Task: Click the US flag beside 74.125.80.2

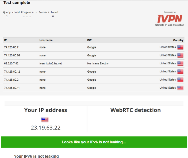Action: (x=180, y=80)
